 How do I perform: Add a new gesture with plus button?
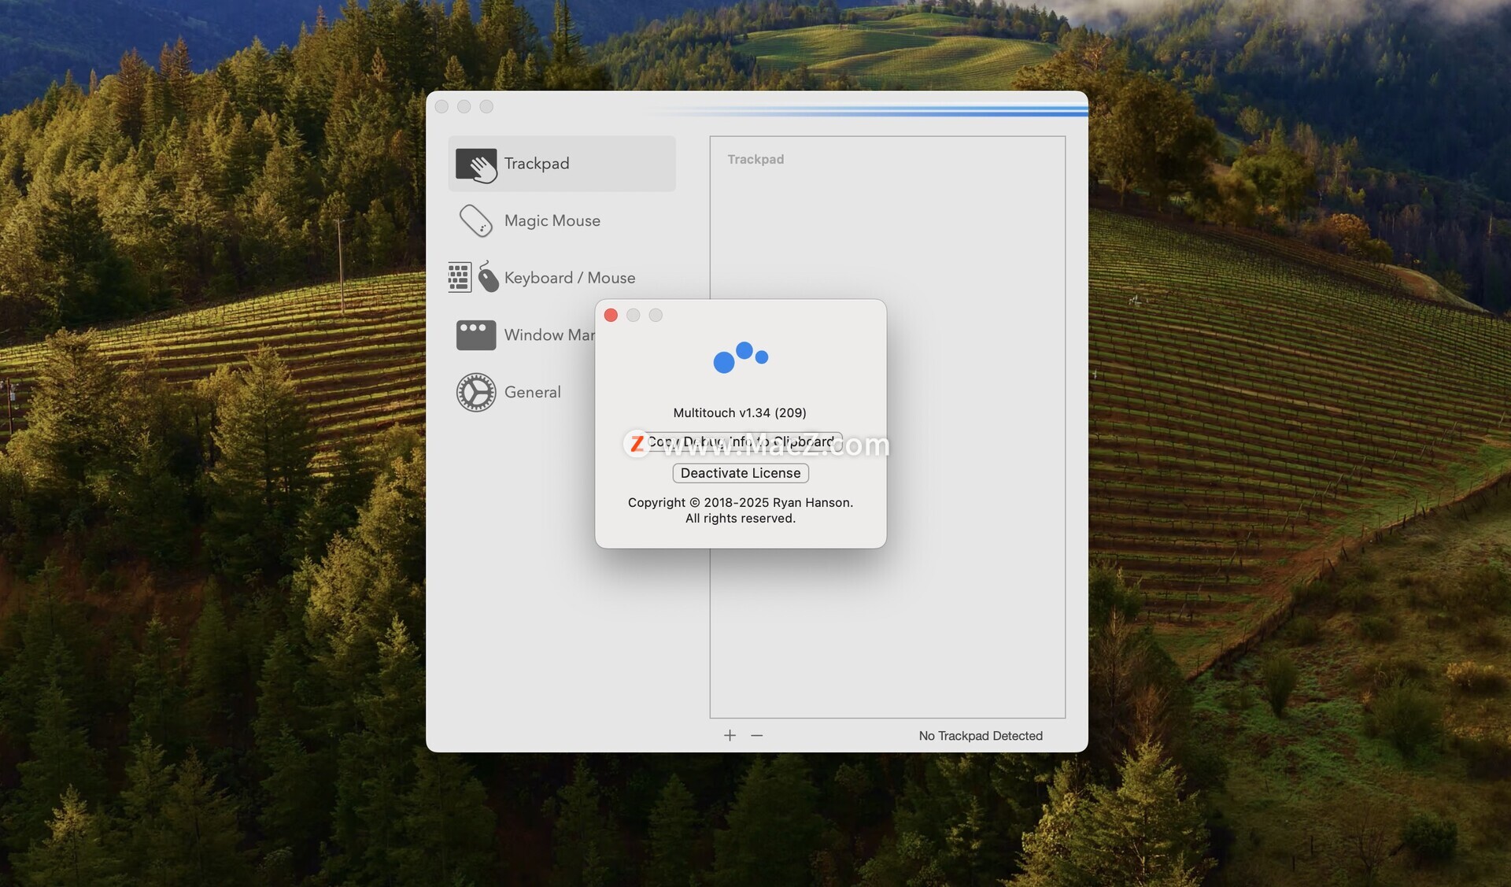[730, 735]
